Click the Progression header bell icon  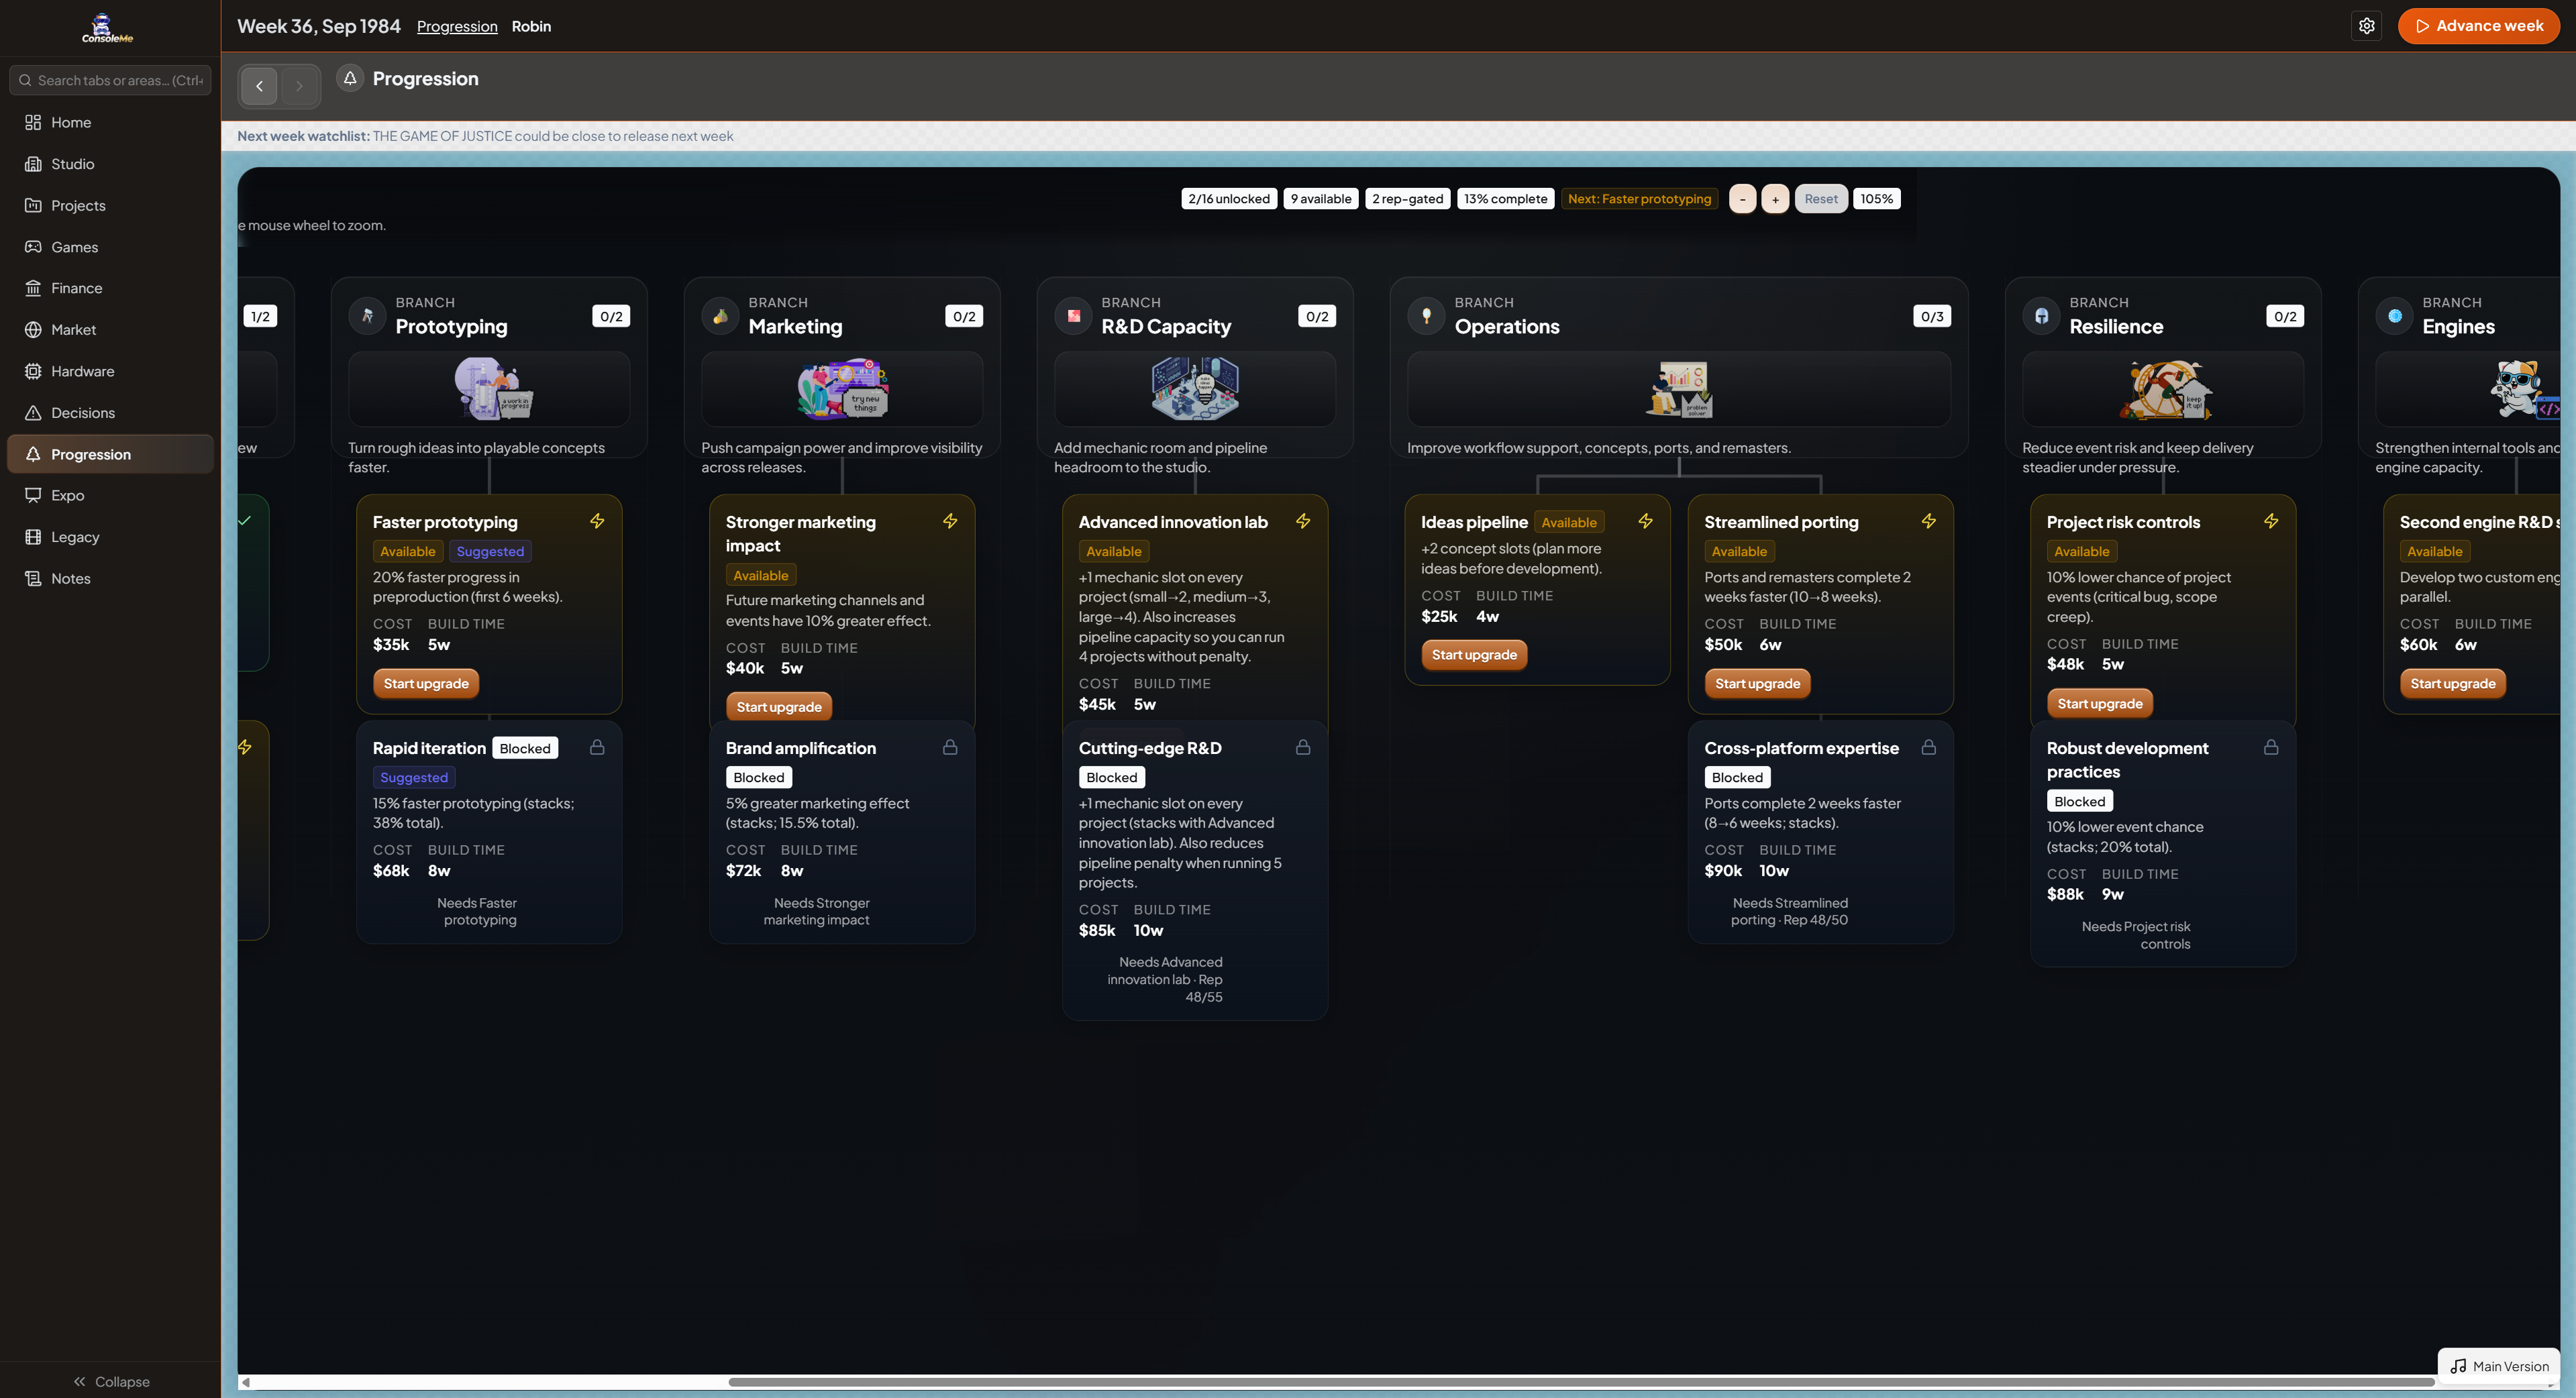click(x=350, y=78)
